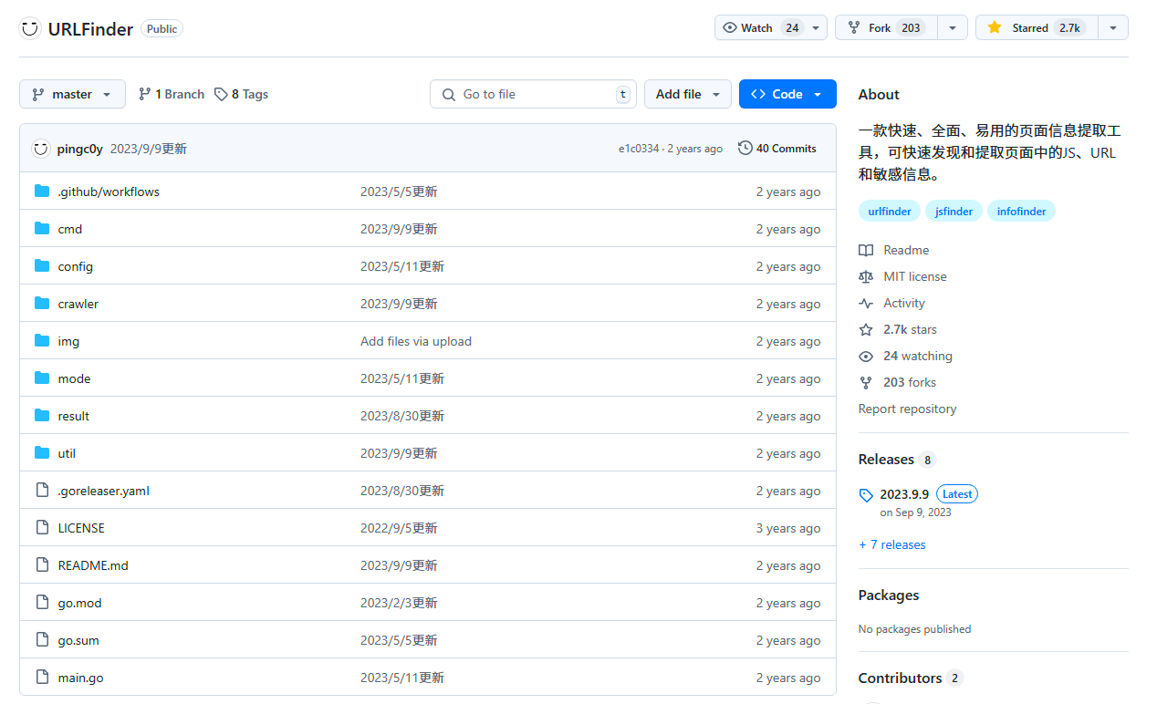
Task: View the 2.7k stars list
Action: [910, 329]
